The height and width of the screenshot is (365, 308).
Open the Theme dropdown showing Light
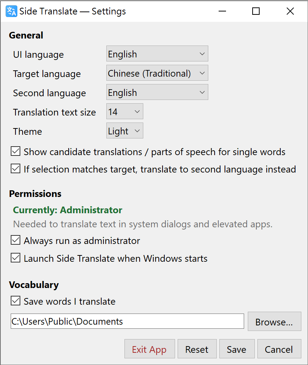click(125, 131)
